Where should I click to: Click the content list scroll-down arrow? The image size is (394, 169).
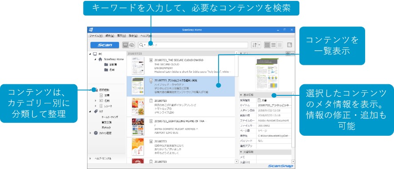[236, 162]
